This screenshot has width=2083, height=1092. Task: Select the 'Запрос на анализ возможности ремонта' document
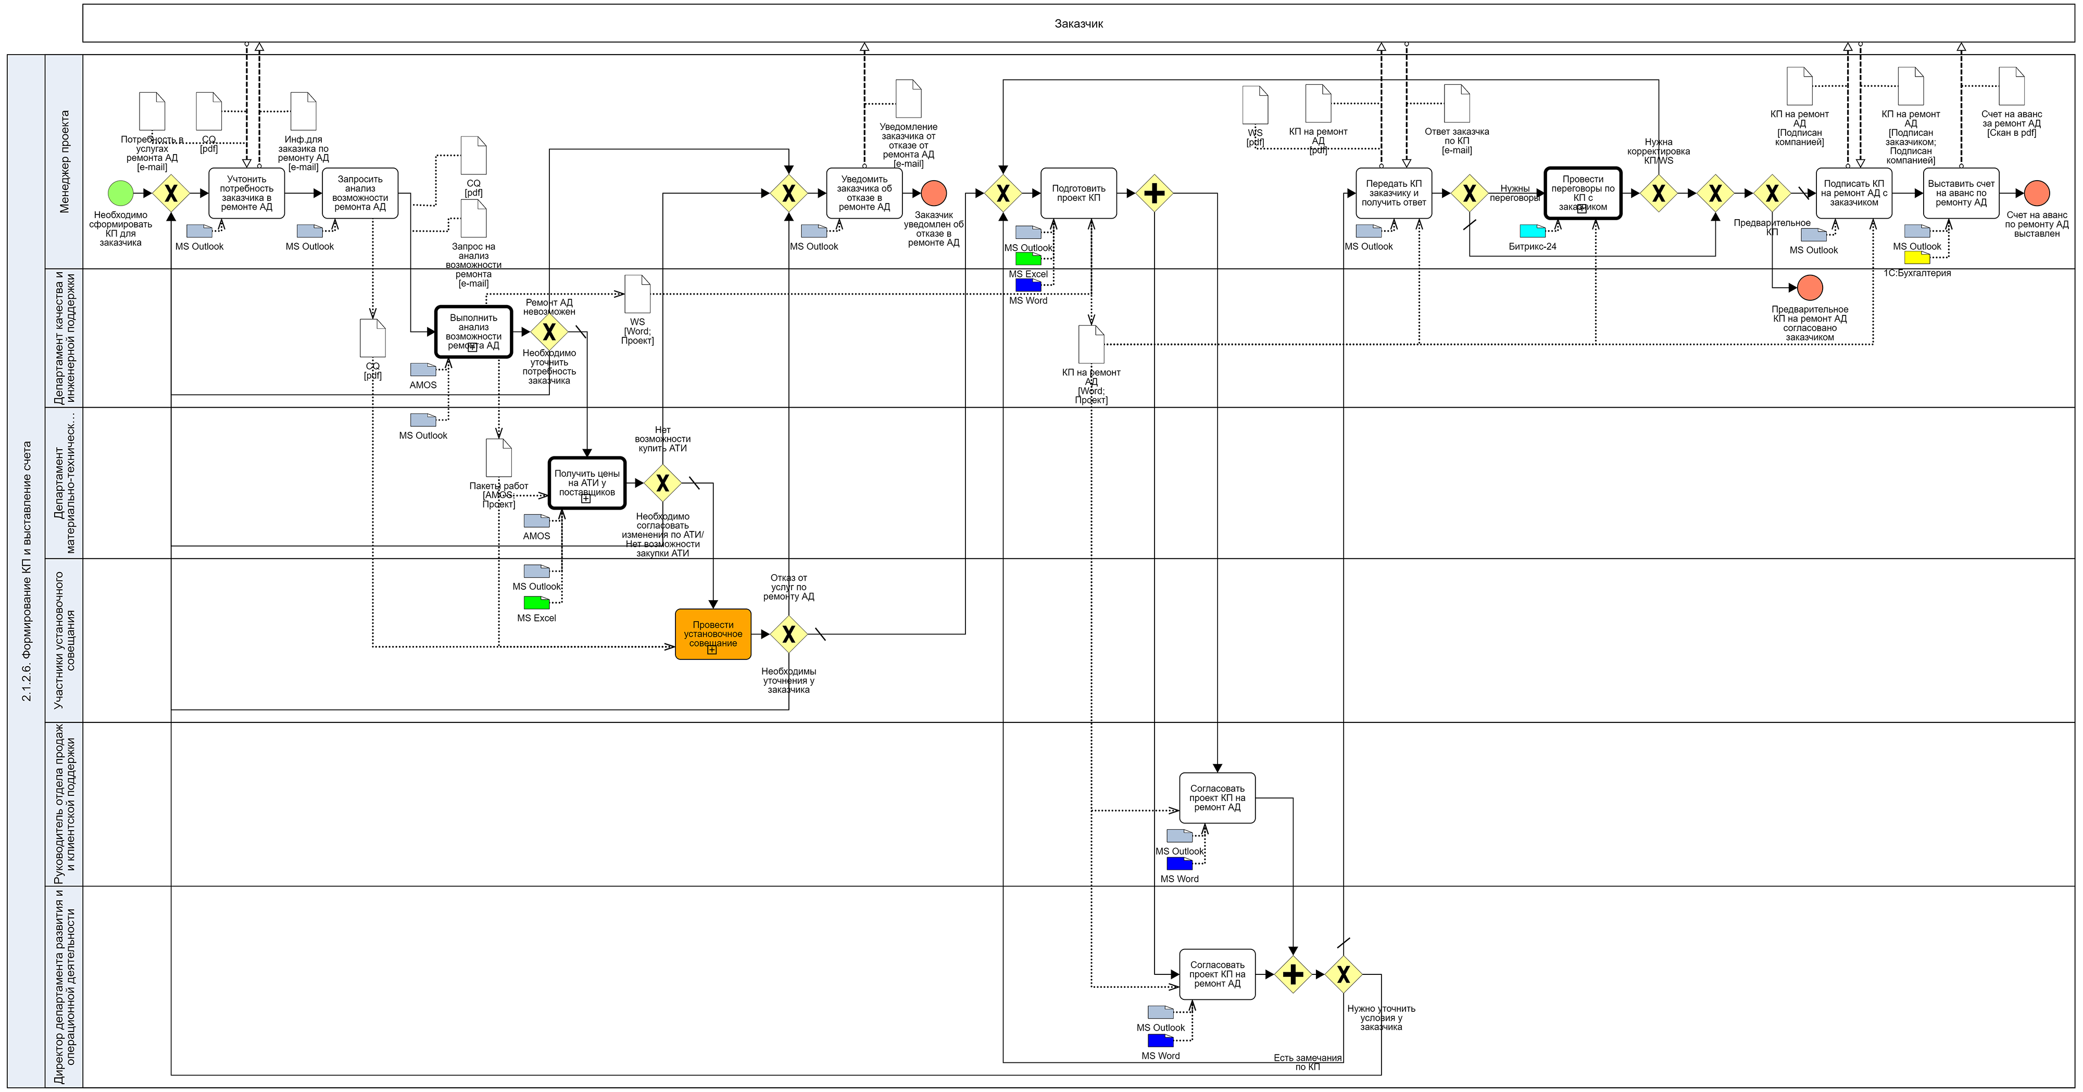[473, 218]
